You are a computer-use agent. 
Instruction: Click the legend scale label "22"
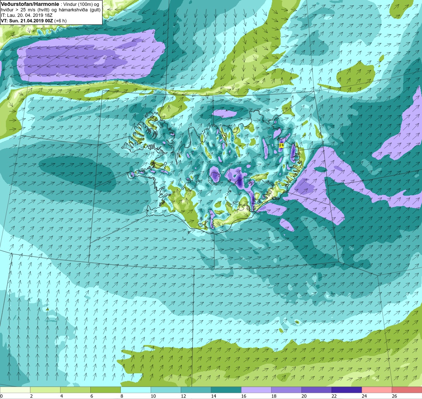pos(334,396)
